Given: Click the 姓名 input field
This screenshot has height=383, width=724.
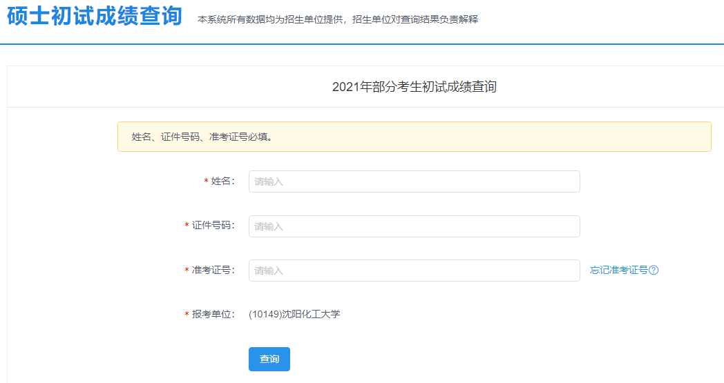Looking at the screenshot, I should pyautogui.click(x=414, y=181).
